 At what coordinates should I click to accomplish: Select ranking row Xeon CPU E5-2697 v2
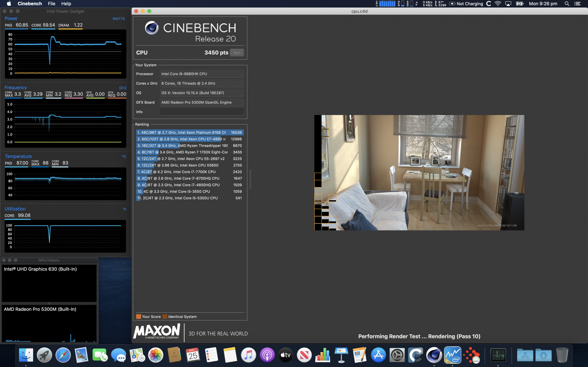point(190,159)
